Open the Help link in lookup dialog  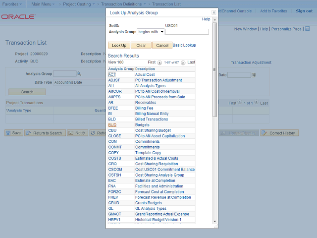(x=206, y=19)
